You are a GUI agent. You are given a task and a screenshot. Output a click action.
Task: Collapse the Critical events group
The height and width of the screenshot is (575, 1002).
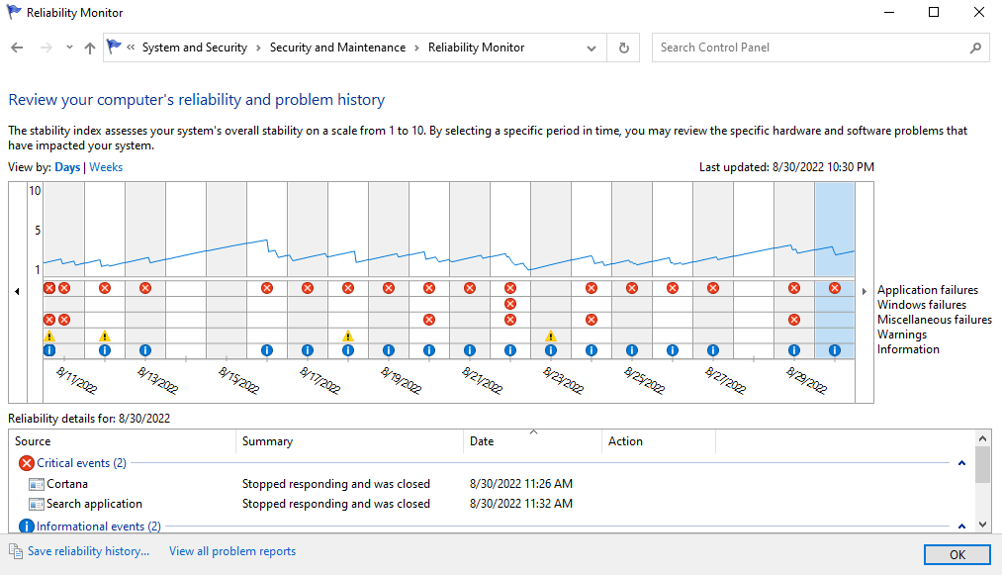point(962,463)
